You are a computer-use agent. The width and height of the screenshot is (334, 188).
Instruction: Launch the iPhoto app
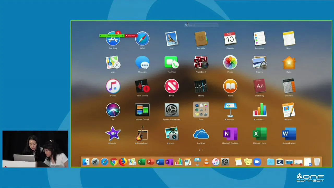[171, 134]
